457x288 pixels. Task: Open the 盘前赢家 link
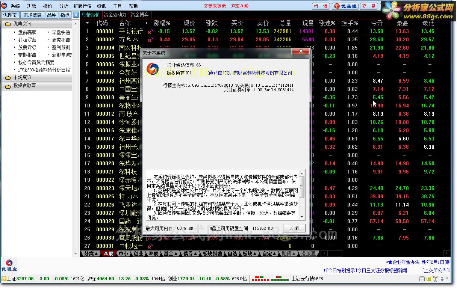point(27,32)
